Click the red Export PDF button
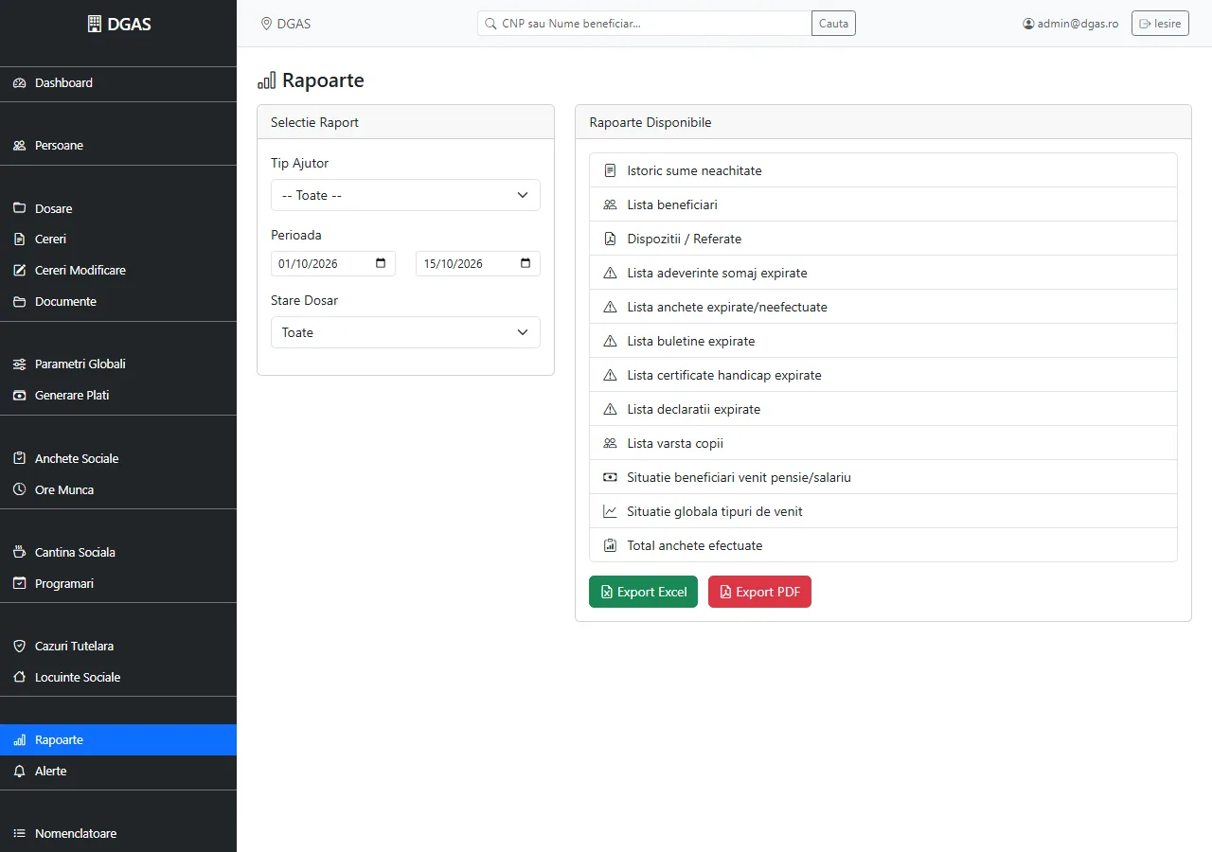The height and width of the screenshot is (852, 1212). (759, 592)
